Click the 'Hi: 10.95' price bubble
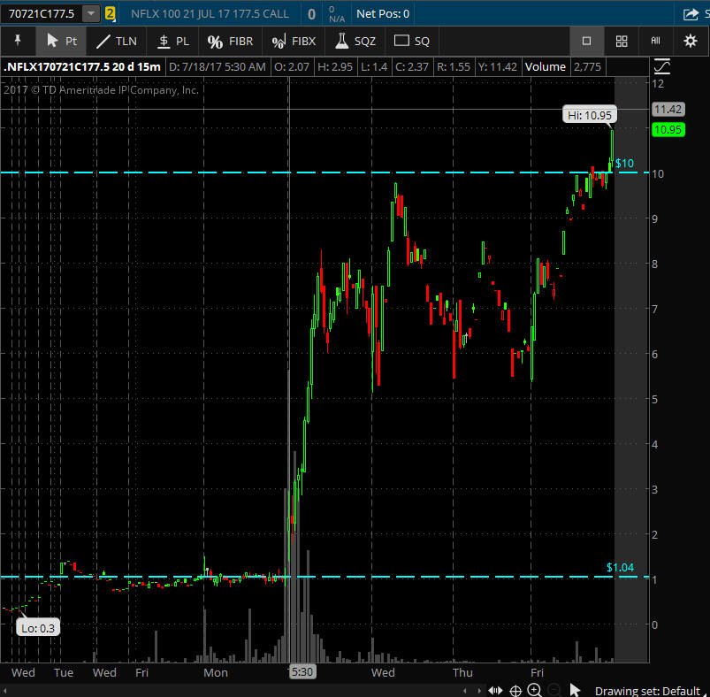Viewport: 710px width, 697px height. click(589, 115)
